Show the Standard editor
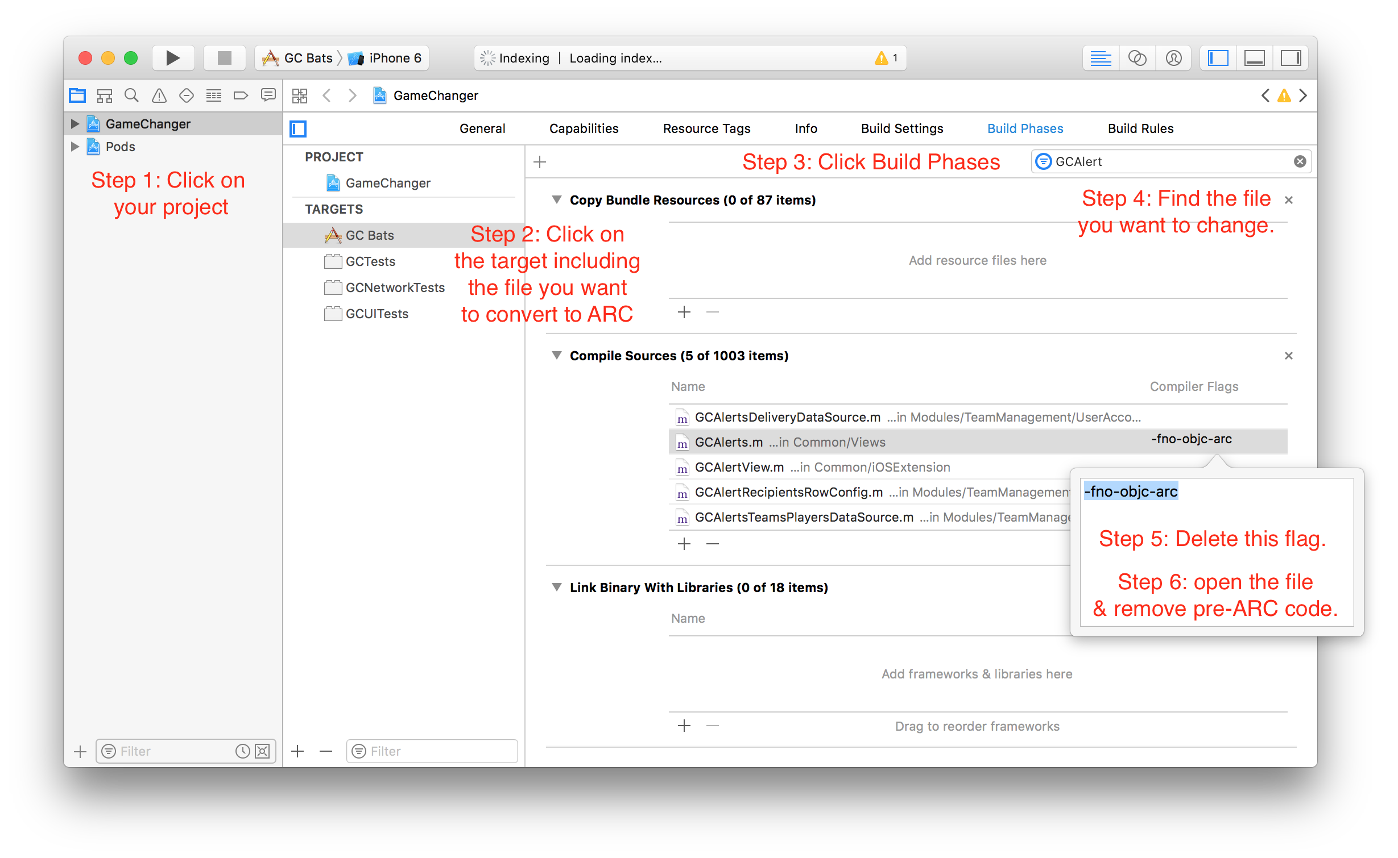The image size is (1398, 858). point(1101,58)
